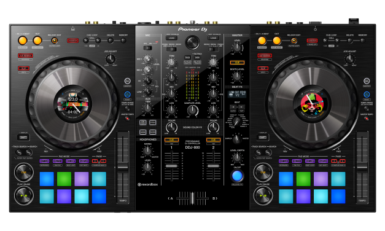Load track to deck 2 with LOAD button

click(x=213, y=38)
